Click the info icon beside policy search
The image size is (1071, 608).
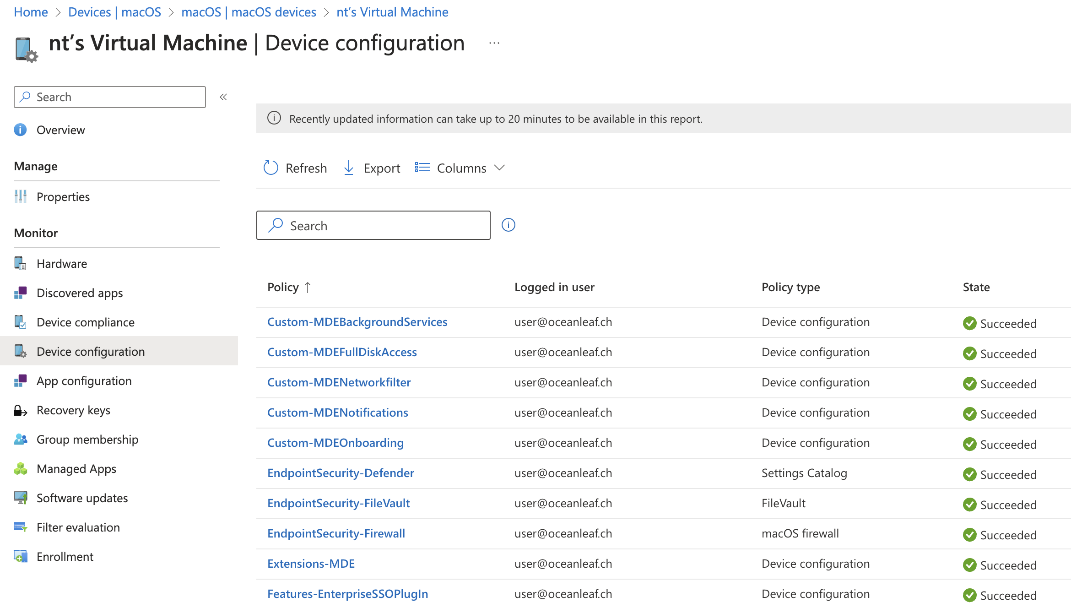point(508,225)
